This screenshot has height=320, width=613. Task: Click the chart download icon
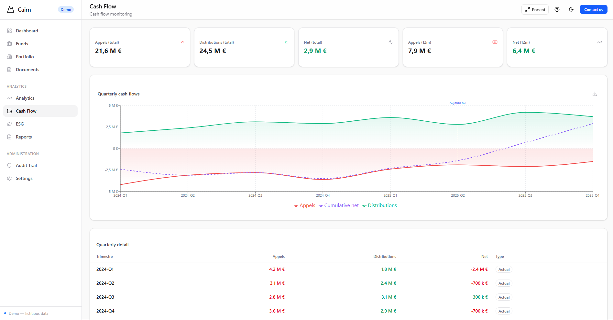[595, 94]
